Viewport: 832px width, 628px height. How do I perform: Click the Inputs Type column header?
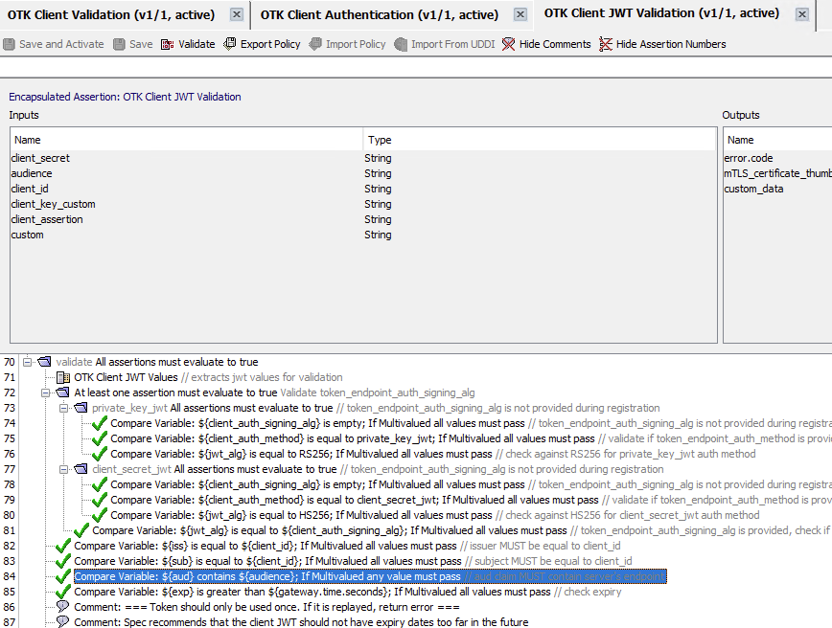click(x=540, y=140)
